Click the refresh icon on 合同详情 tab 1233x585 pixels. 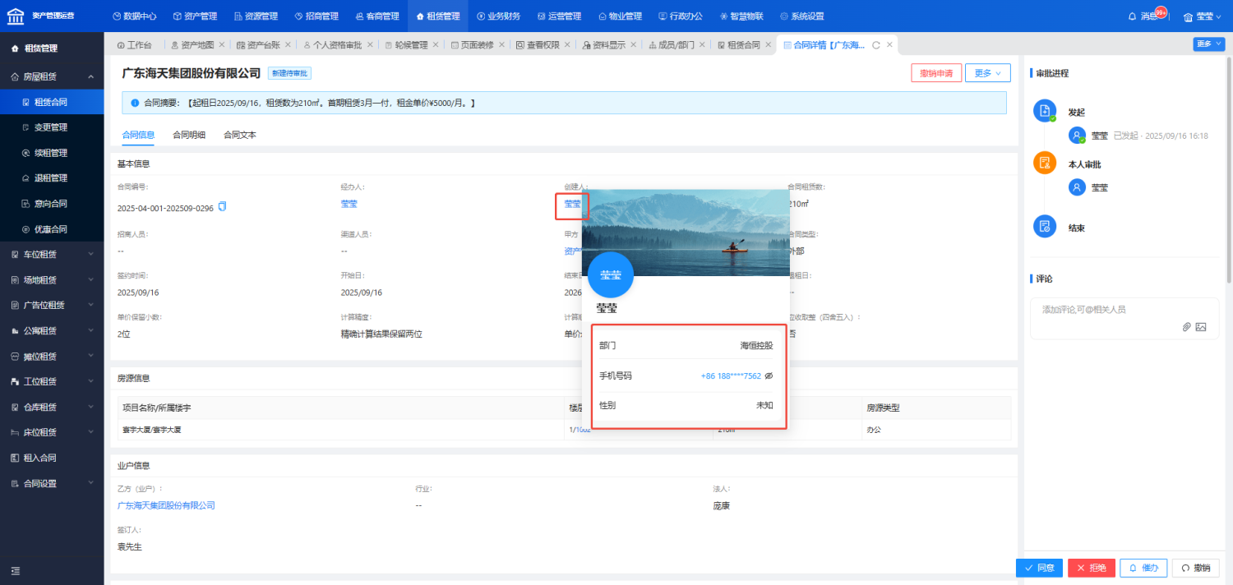876,45
